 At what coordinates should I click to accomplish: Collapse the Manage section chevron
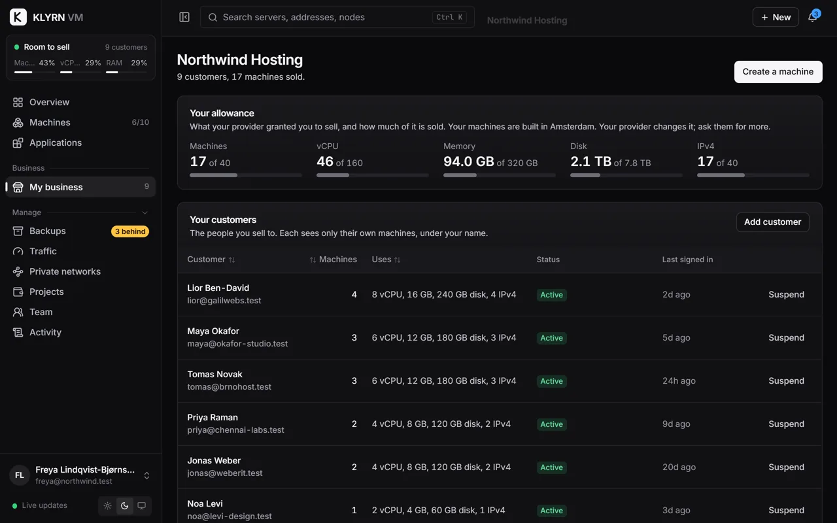145,212
